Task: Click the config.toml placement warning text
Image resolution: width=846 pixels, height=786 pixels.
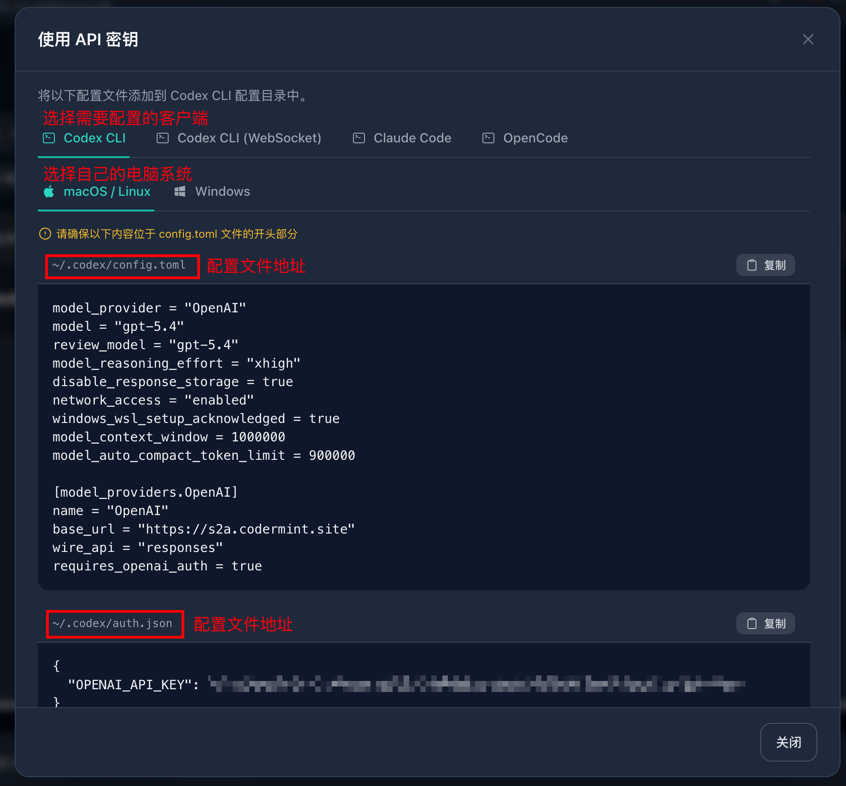Action: click(177, 234)
